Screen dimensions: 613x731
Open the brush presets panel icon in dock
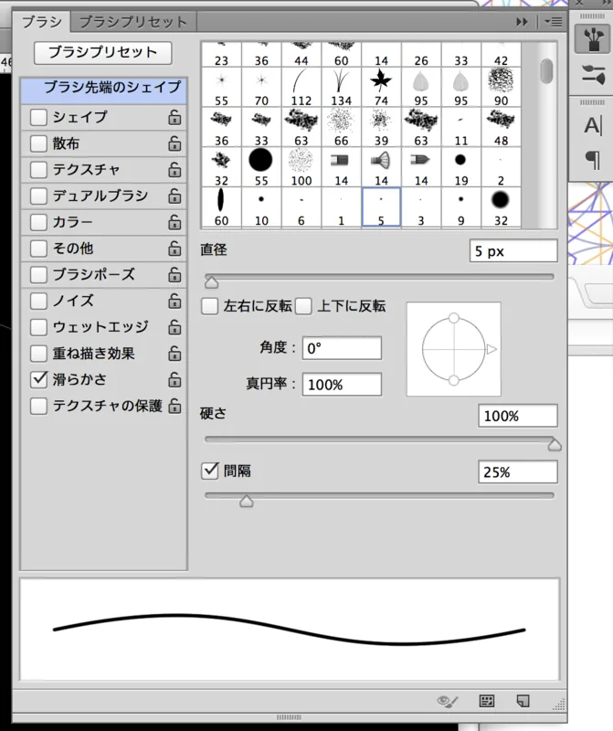[x=593, y=75]
